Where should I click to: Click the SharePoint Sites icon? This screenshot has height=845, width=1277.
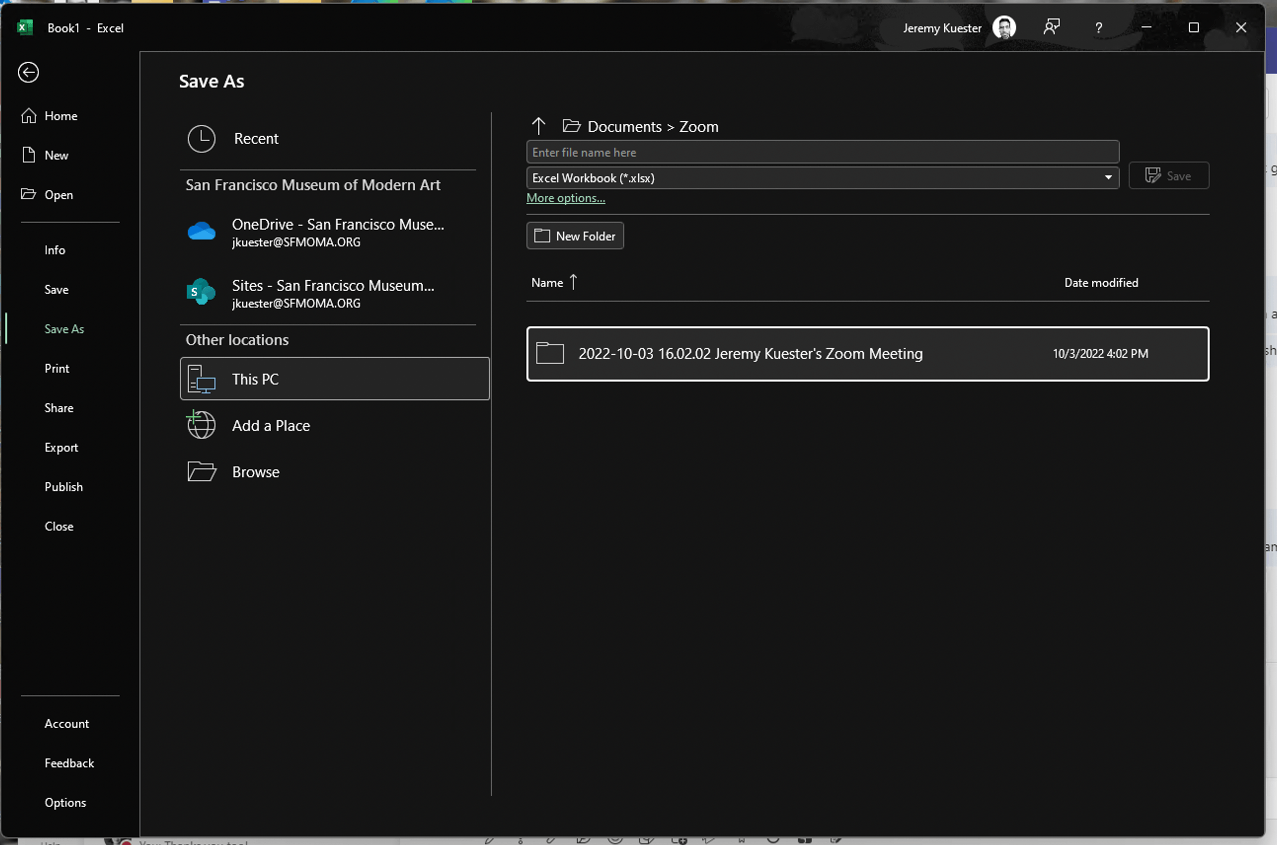pyautogui.click(x=200, y=292)
